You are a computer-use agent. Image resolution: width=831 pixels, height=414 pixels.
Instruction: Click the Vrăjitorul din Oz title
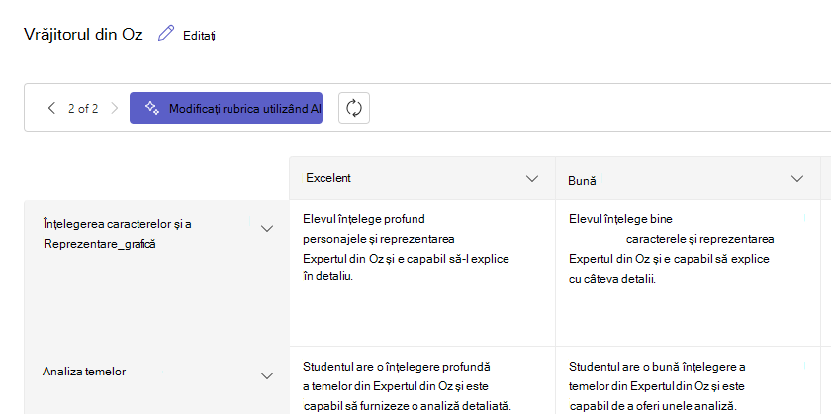coord(83,34)
